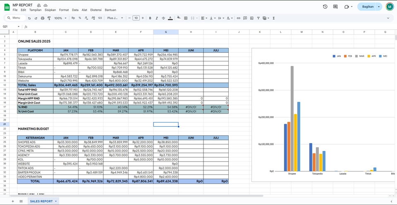Toggle bold formatting
Screen dimensions: 397x205
(x=150, y=18)
